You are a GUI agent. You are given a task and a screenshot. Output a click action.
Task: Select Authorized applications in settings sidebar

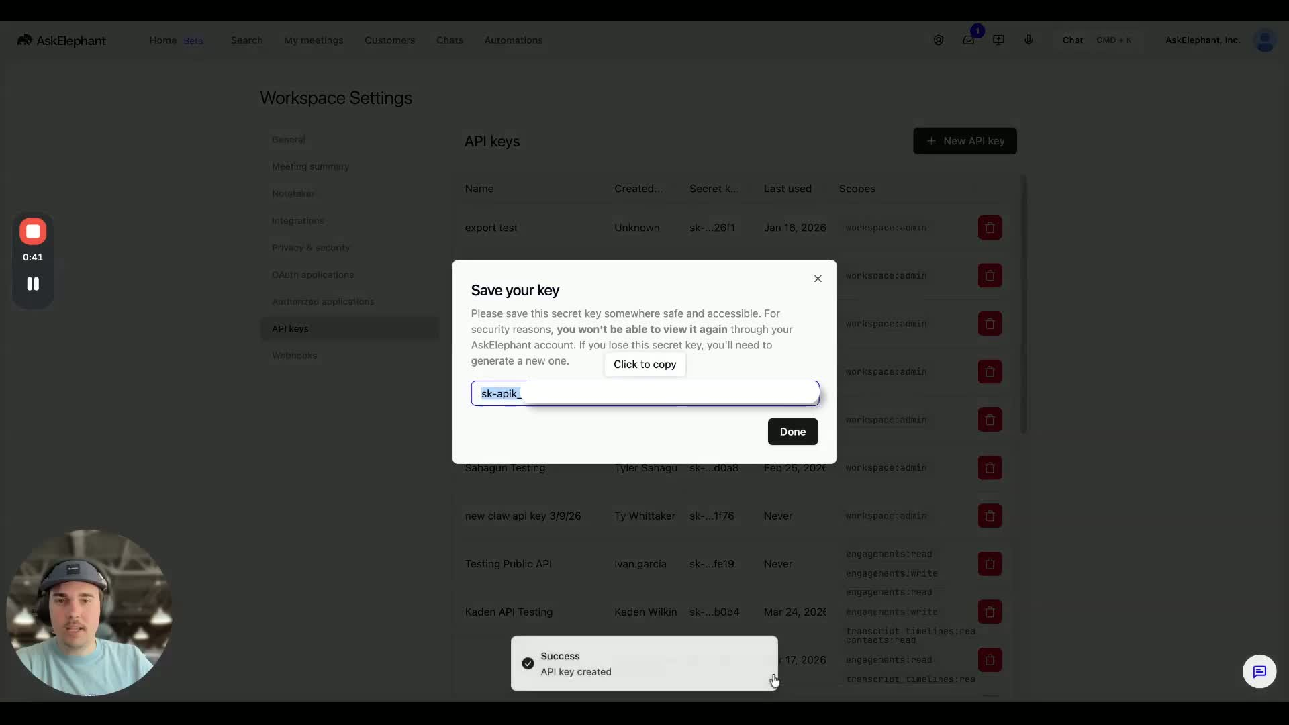pyautogui.click(x=350, y=301)
